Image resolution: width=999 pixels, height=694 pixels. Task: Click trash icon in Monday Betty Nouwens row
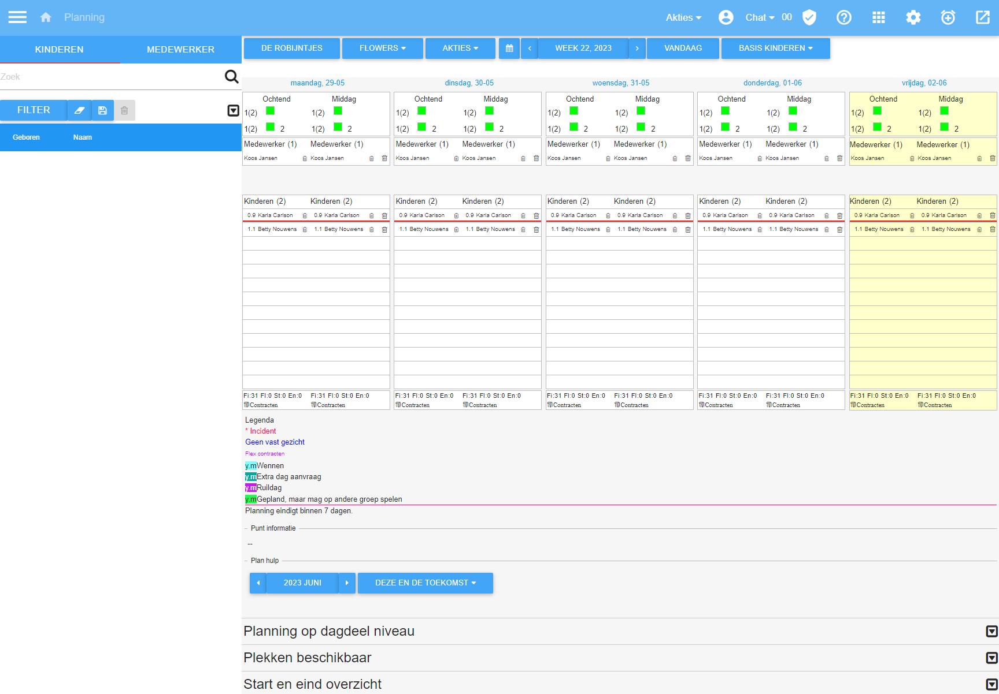(384, 229)
